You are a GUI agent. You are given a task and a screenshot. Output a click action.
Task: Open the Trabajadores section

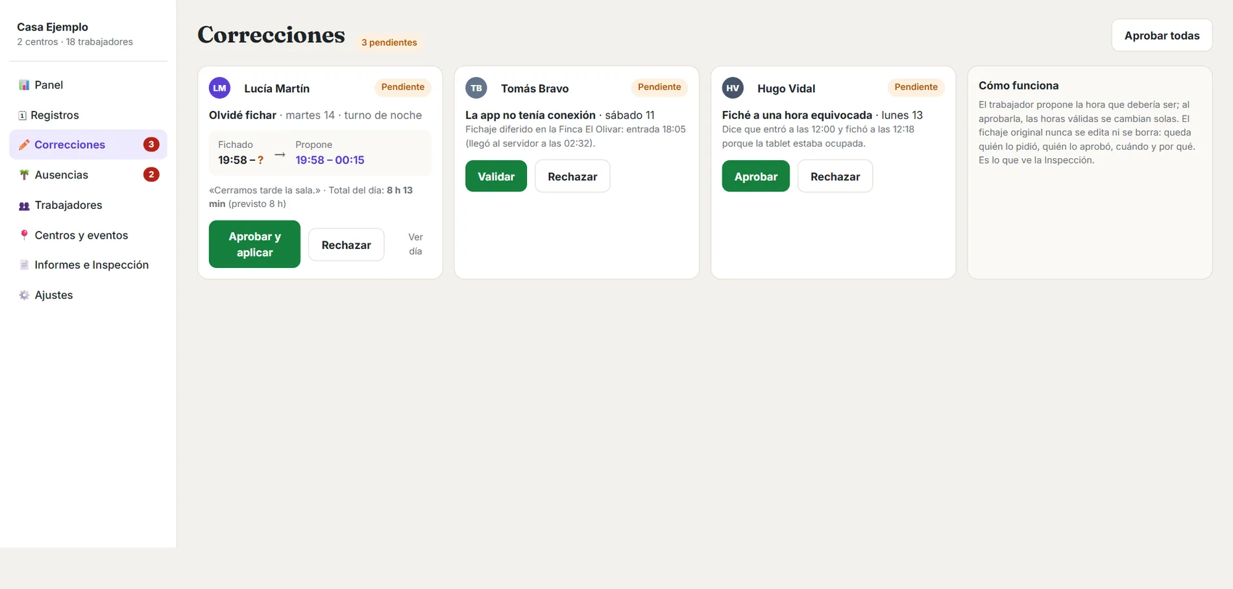88,205
